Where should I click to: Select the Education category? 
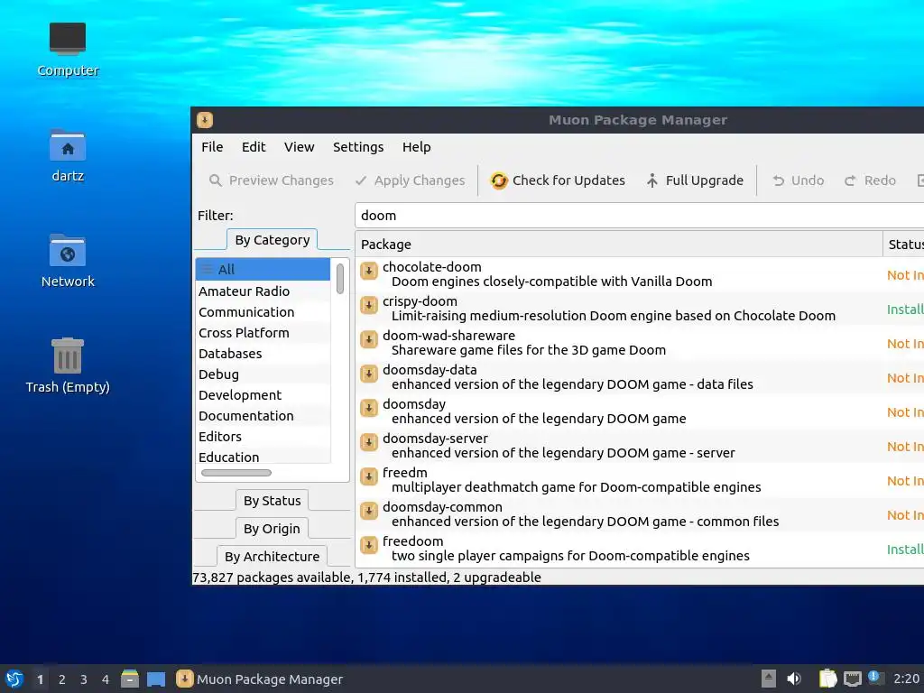click(263, 457)
